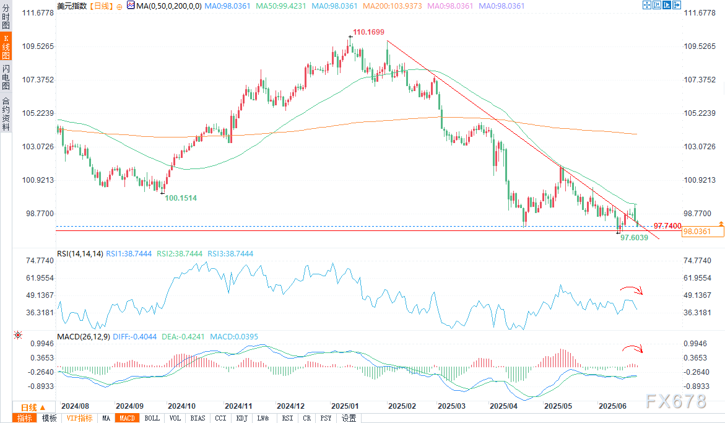The width and height of the screenshot is (725, 423).
Task: Click the chart scale-to-left axis icon
Action: coord(656,5)
